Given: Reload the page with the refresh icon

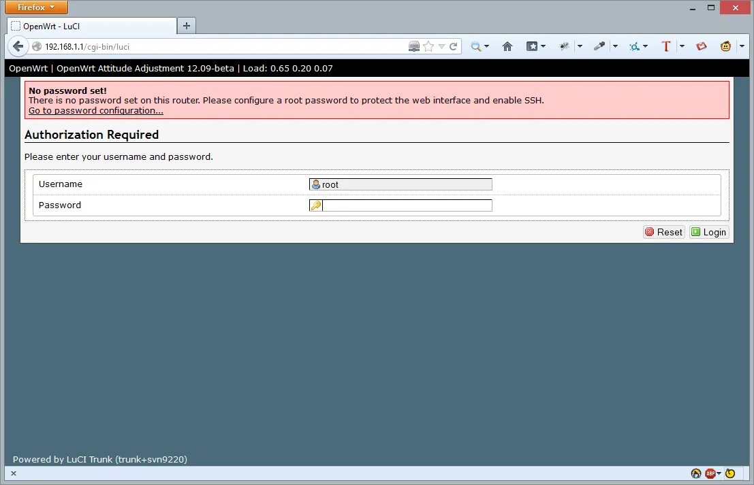Looking at the screenshot, I should click(453, 46).
